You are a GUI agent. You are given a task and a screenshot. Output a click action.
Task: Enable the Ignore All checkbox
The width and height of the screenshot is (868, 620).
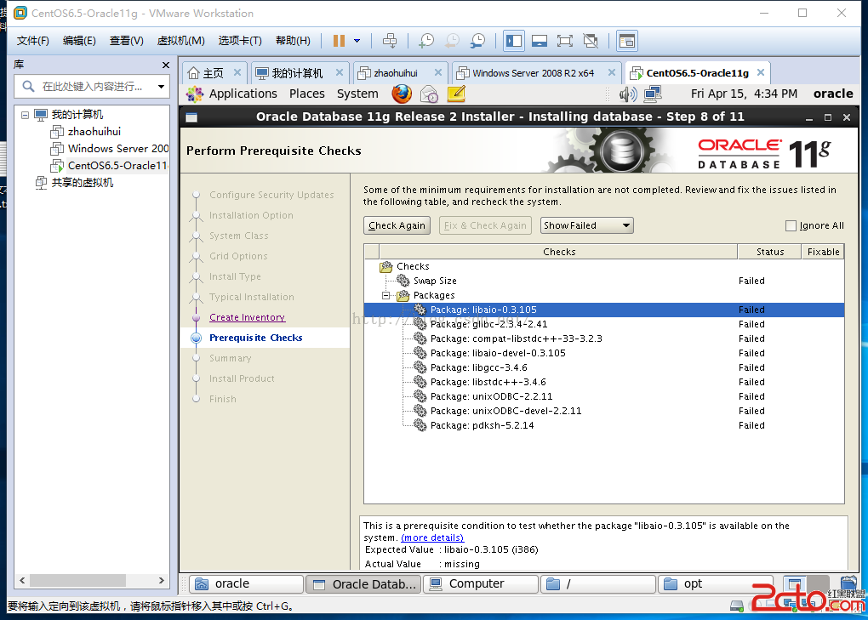click(x=791, y=225)
